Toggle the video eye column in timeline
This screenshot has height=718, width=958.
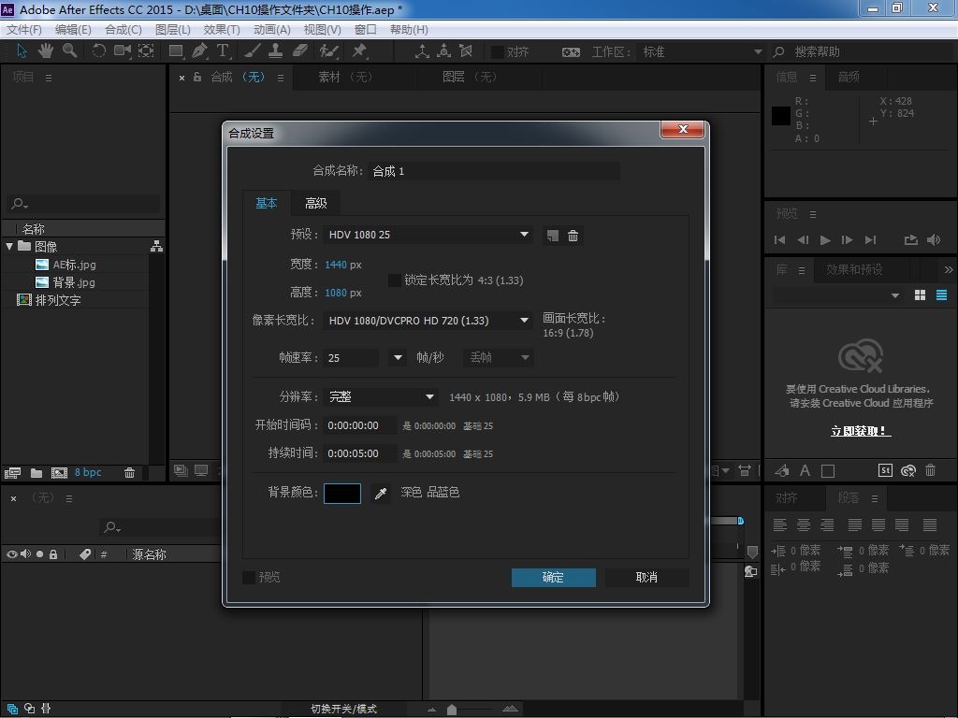click(x=11, y=554)
